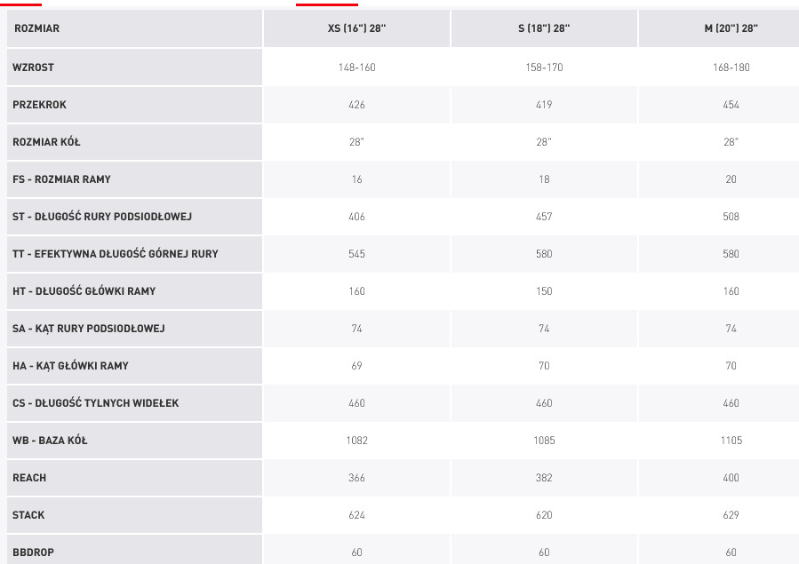
Task: Select the S (18") 28" column header
Action: [x=544, y=29]
